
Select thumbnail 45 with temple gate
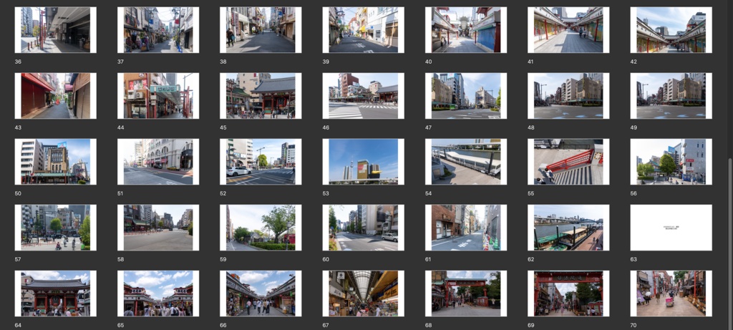[261, 96]
